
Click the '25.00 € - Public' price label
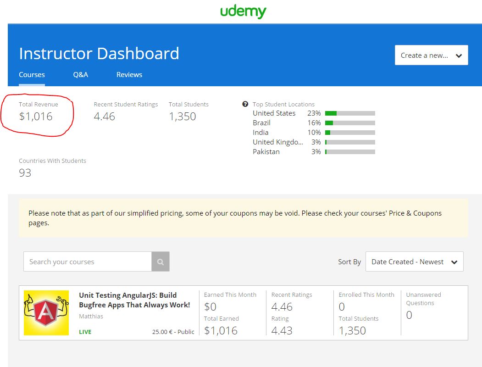[173, 332]
